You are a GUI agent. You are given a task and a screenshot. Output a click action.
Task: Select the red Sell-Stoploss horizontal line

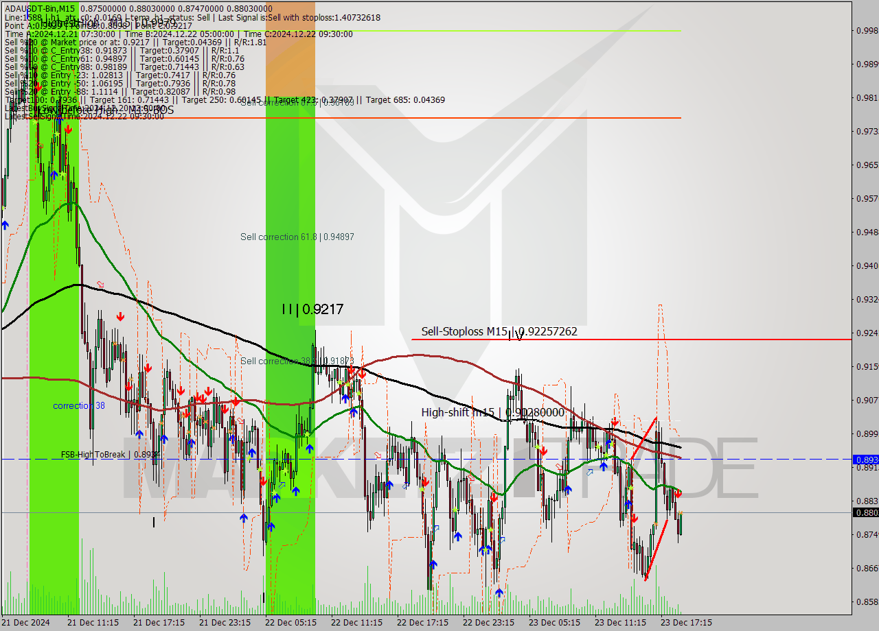click(x=632, y=340)
